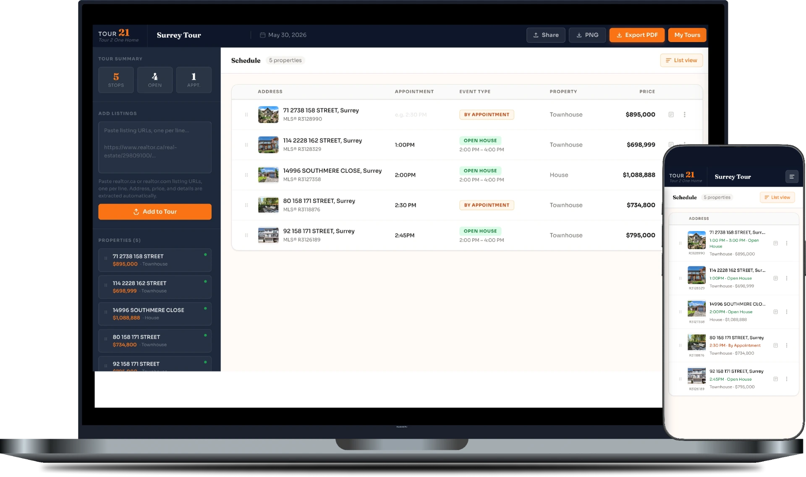This screenshot has height=477, width=806.
Task: Click the Add to Tour button
Action: coord(155,212)
